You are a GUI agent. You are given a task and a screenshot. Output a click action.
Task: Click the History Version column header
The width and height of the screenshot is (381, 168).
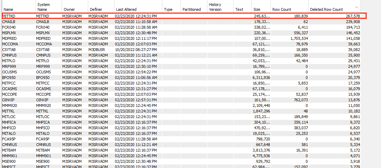point(215,7)
